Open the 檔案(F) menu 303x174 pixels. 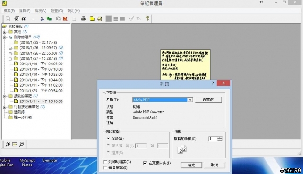coord(9,11)
